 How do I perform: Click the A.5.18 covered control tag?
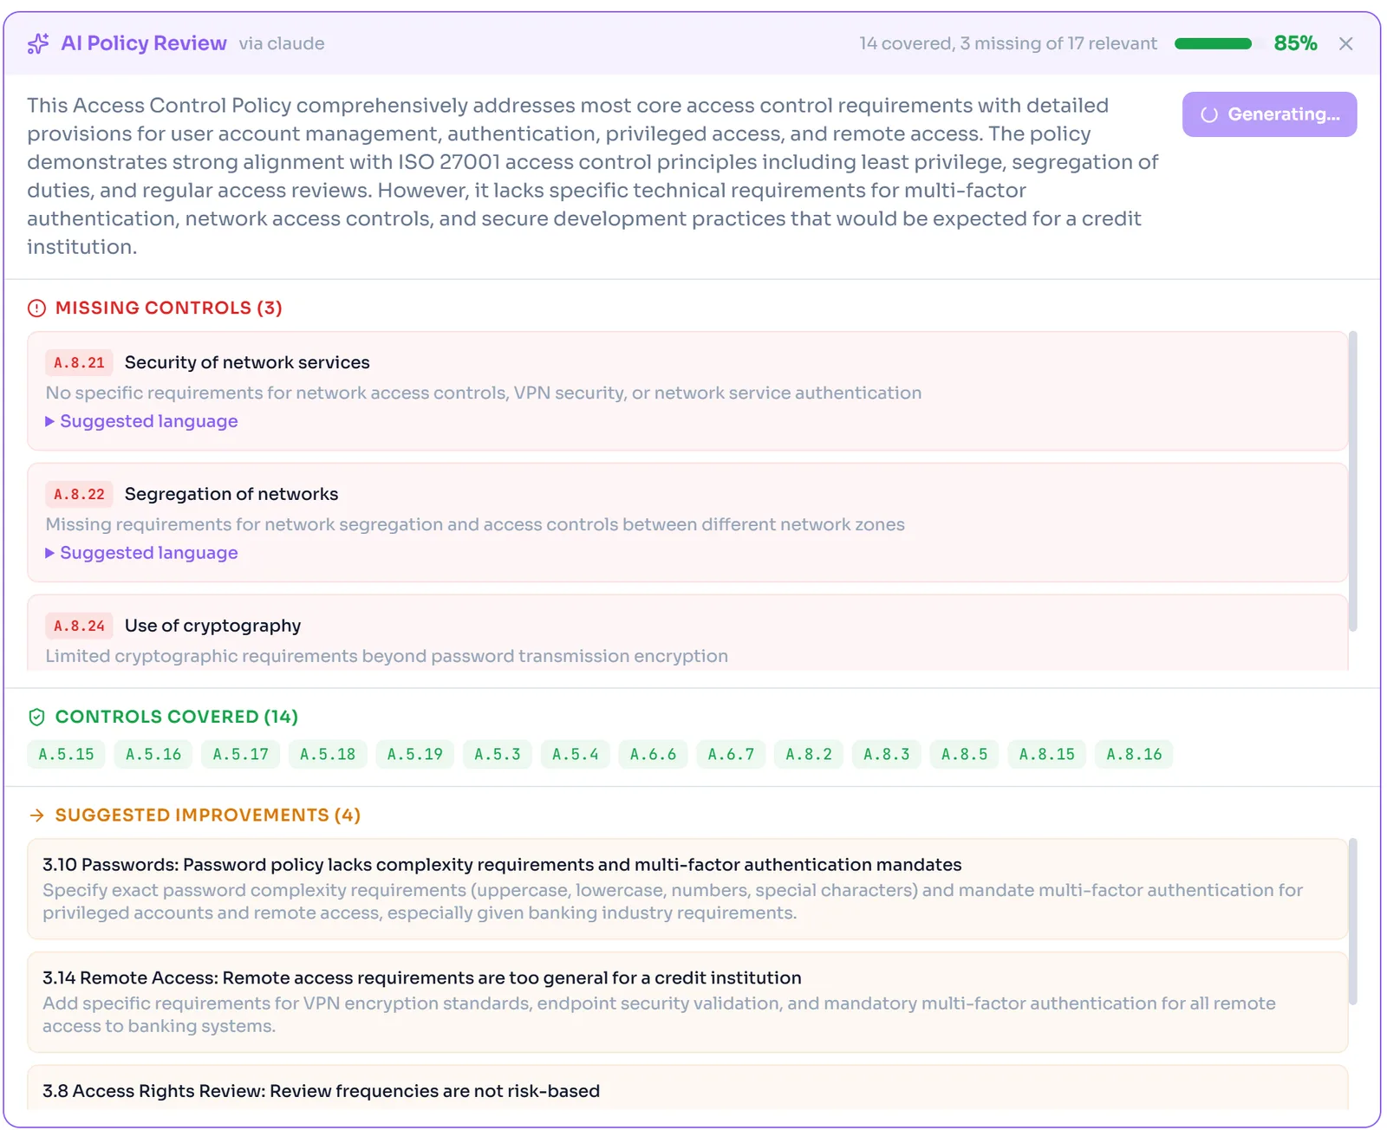[x=328, y=754]
